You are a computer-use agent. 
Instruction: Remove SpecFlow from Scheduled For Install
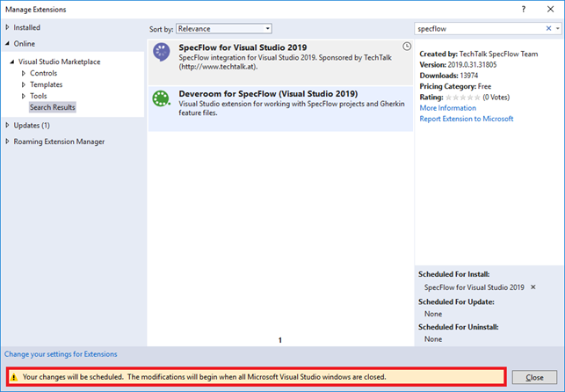(x=533, y=287)
